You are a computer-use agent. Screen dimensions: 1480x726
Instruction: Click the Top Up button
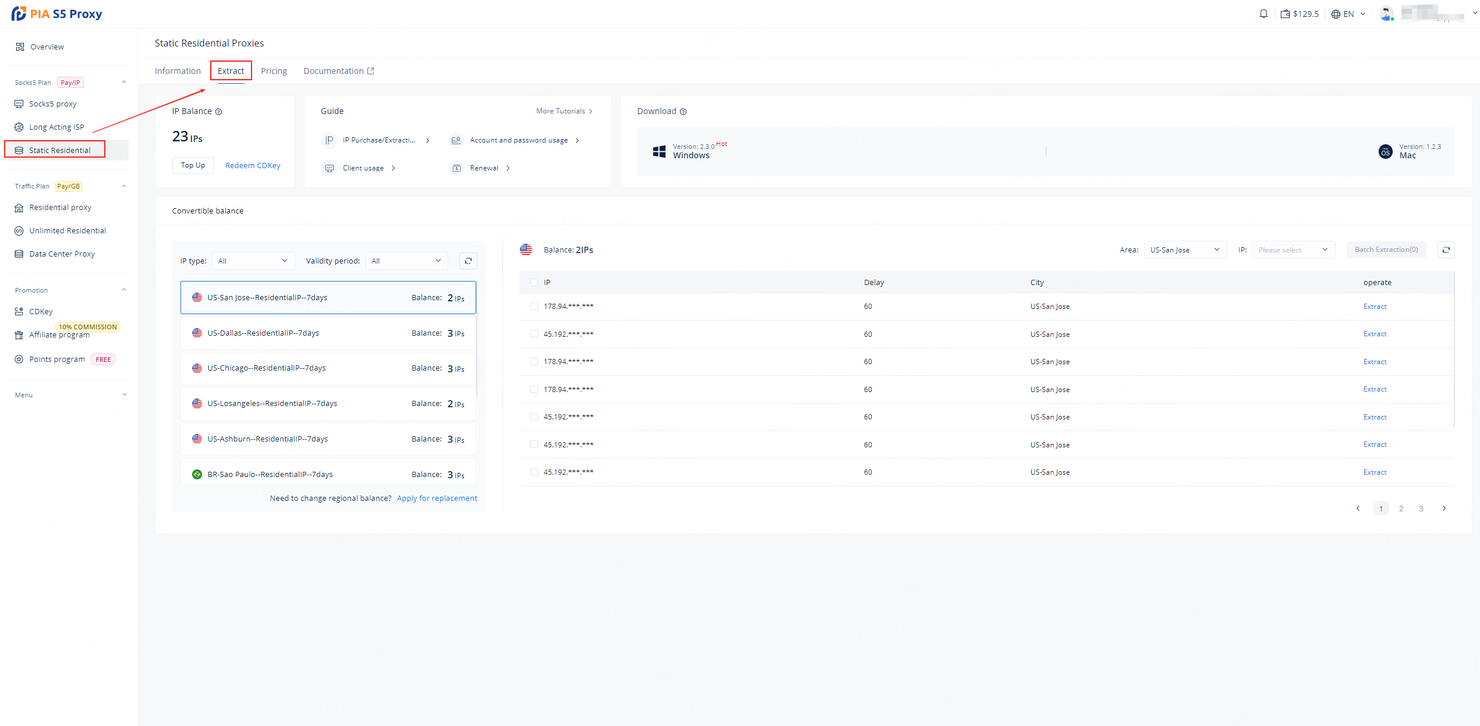coord(193,165)
